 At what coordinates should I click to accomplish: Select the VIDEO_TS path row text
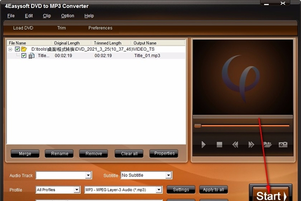tap(93, 49)
